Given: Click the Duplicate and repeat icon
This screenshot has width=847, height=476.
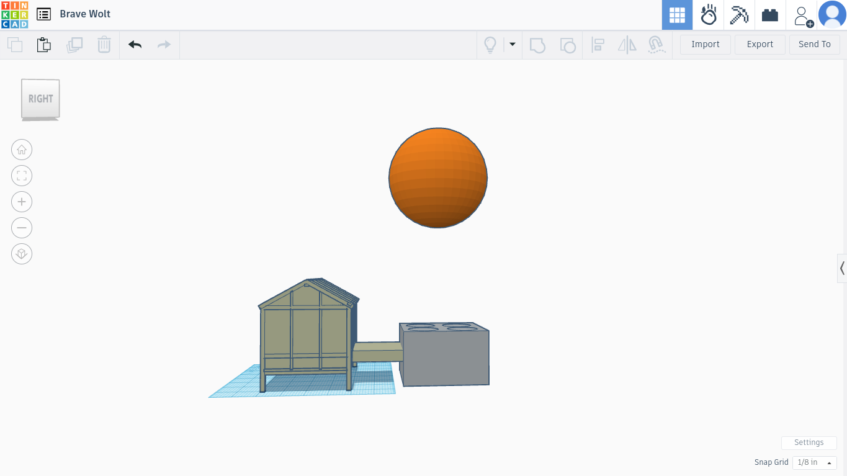Looking at the screenshot, I should pos(74,45).
